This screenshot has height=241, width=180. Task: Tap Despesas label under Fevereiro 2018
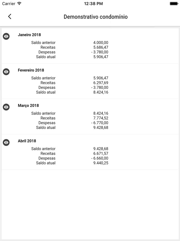[47, 88]
